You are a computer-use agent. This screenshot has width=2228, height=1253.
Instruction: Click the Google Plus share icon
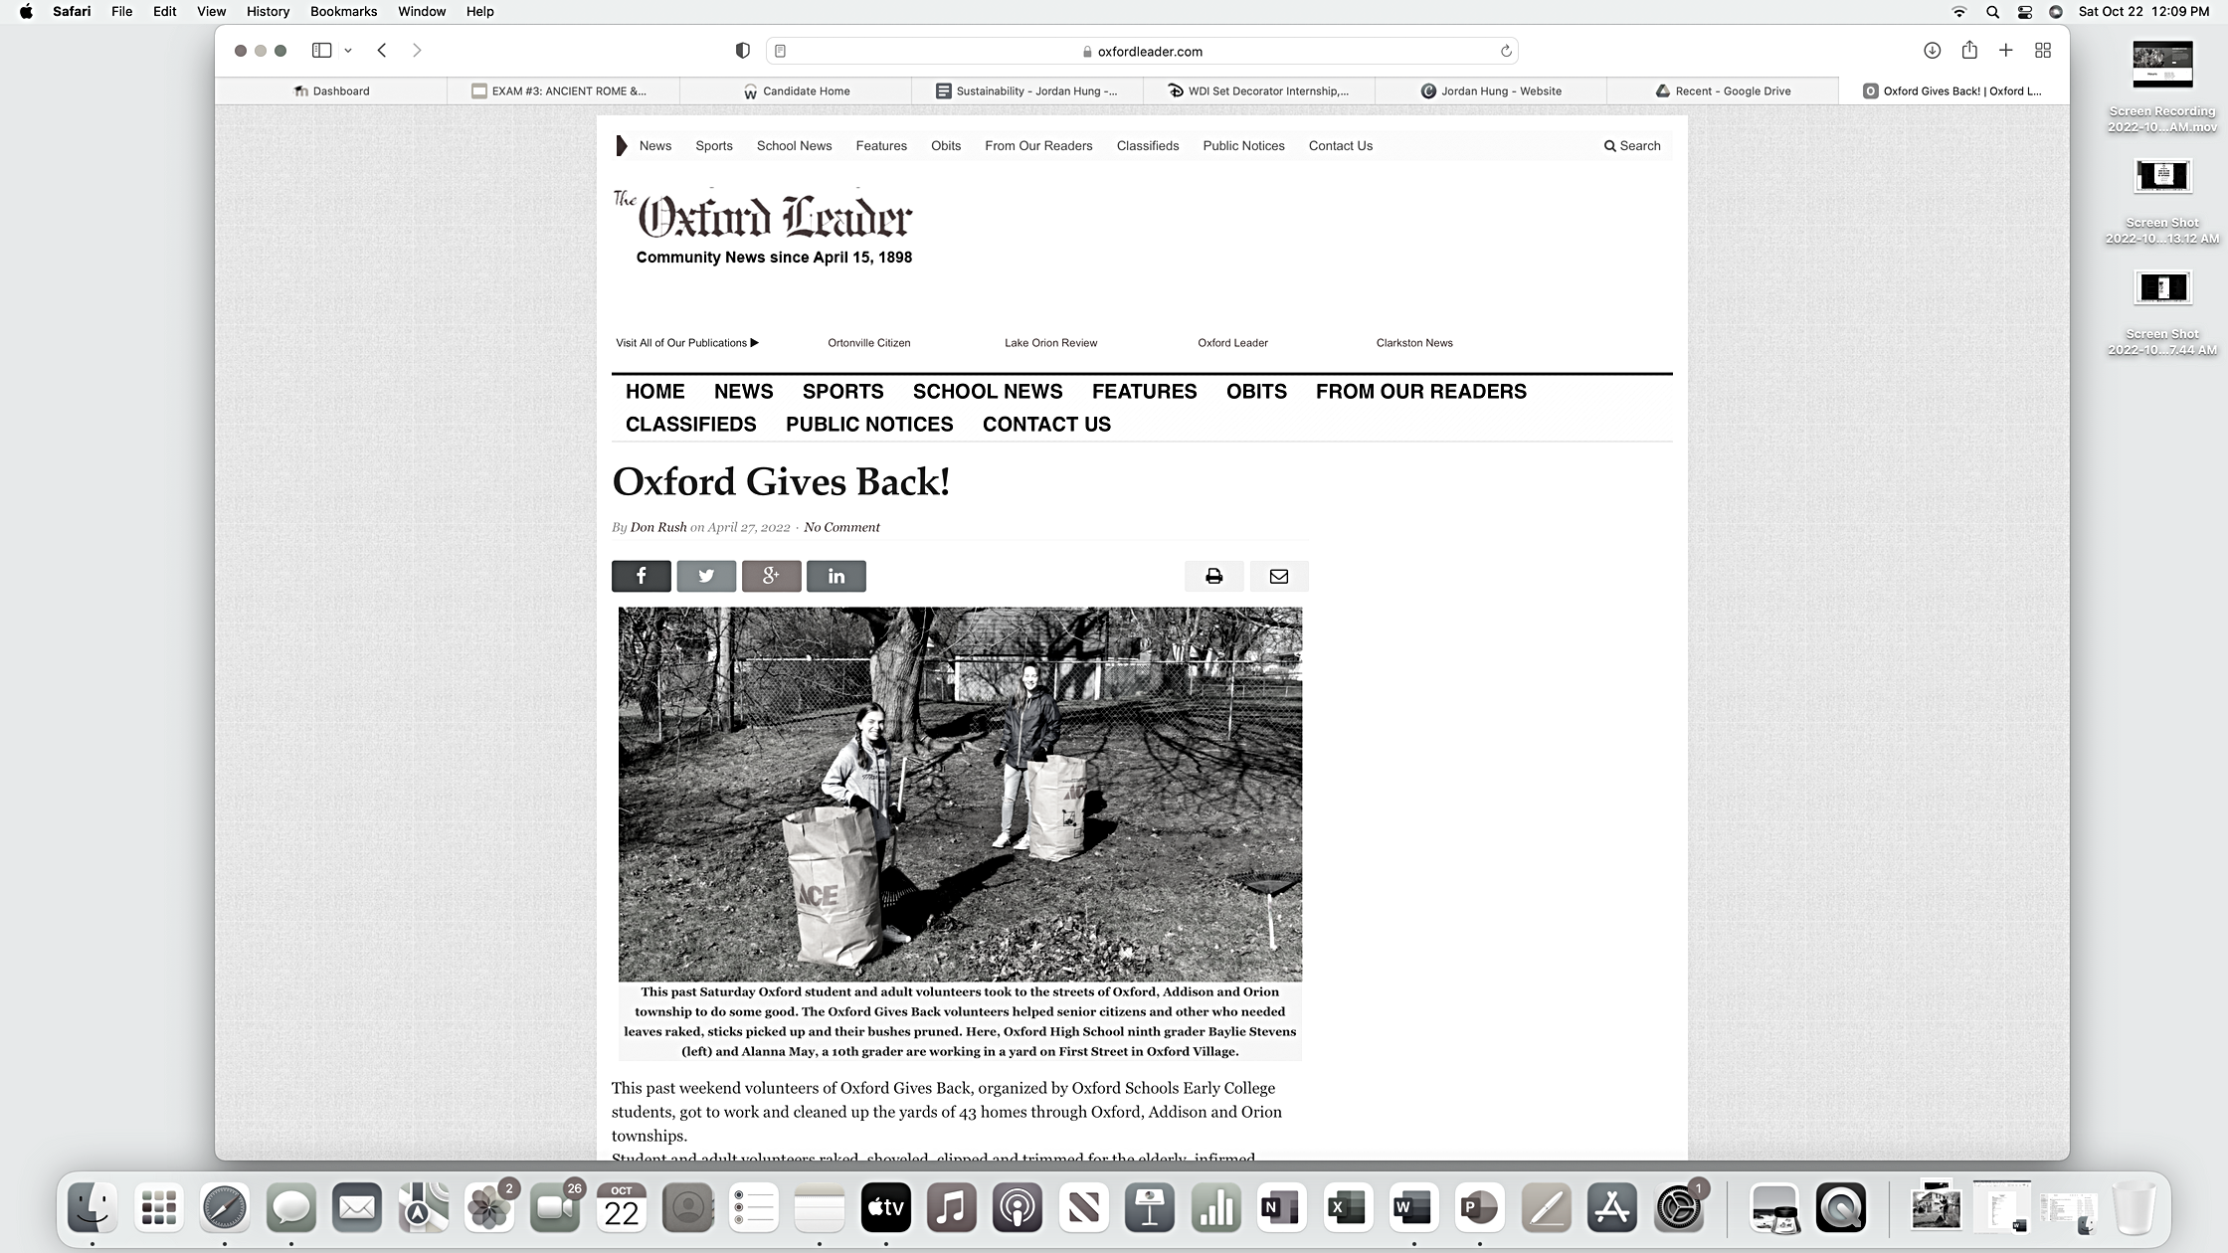[771, 576]
